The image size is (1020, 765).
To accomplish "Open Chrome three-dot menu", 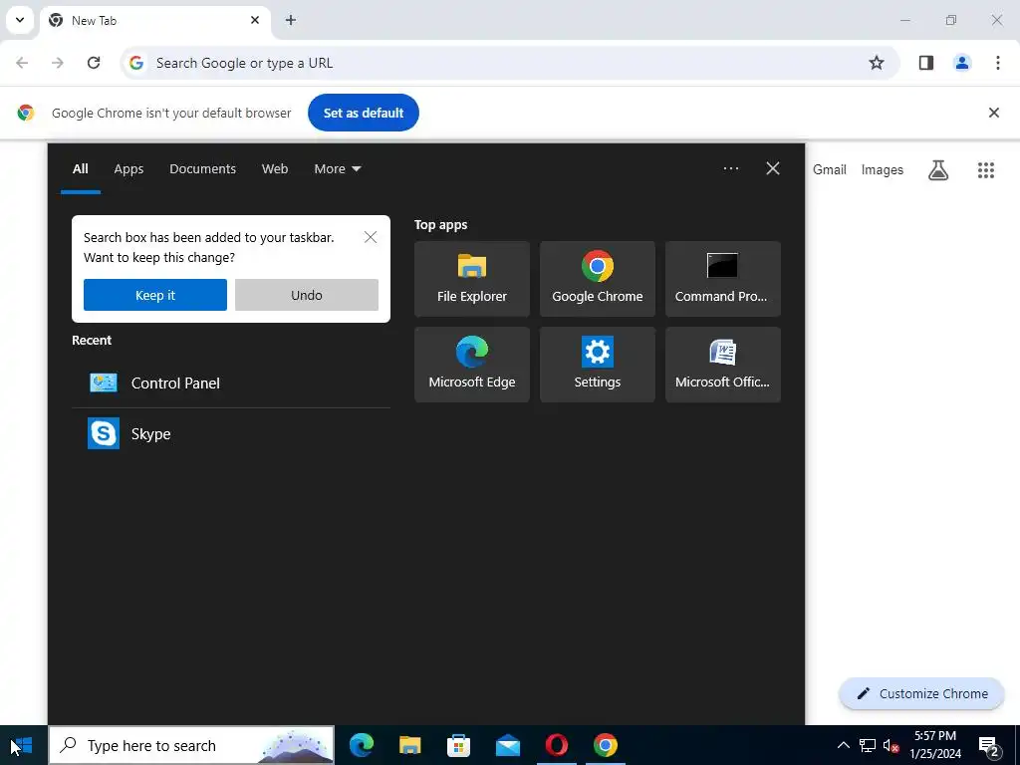I will tap(998, 63).
